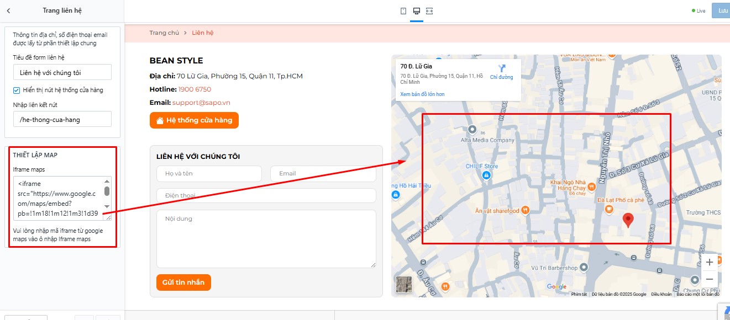Click the Alta Media Company map marker
730x320 pixels.
coord(472,130)
